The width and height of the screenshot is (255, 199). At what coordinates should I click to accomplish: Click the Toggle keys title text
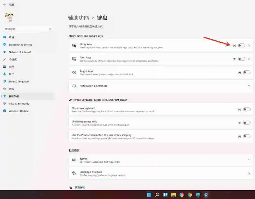point(86,71)
